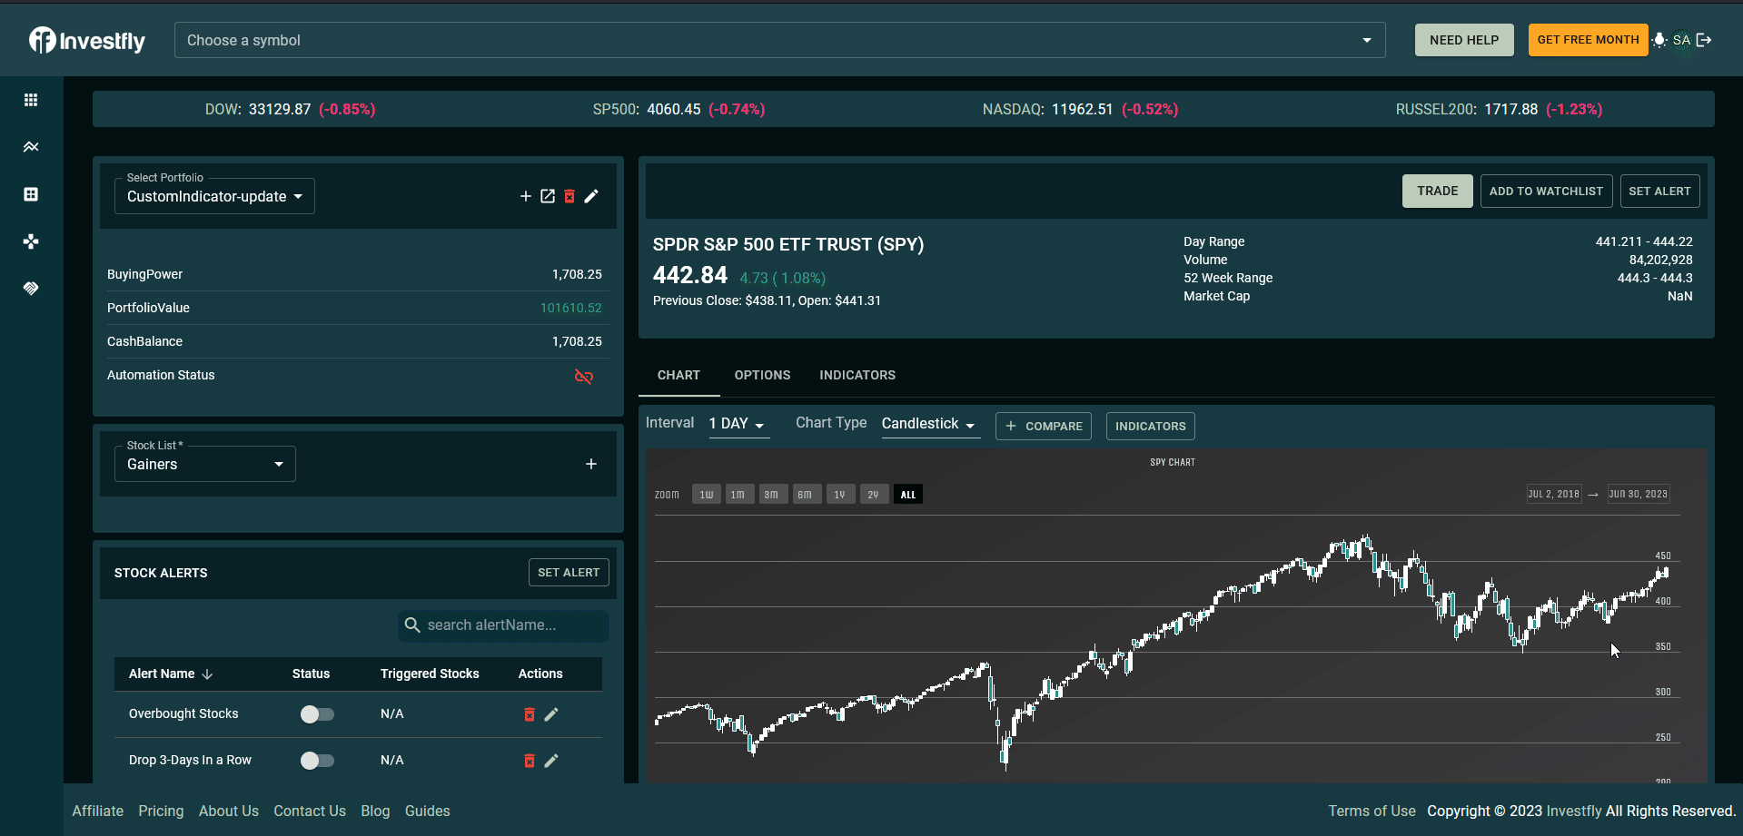
Task: Open the market trends sidebar icon
Action: [31, 147]
